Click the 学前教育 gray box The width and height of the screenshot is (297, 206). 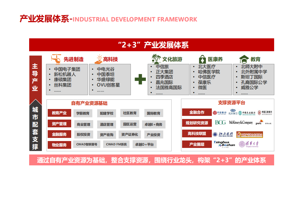(83, 113)
